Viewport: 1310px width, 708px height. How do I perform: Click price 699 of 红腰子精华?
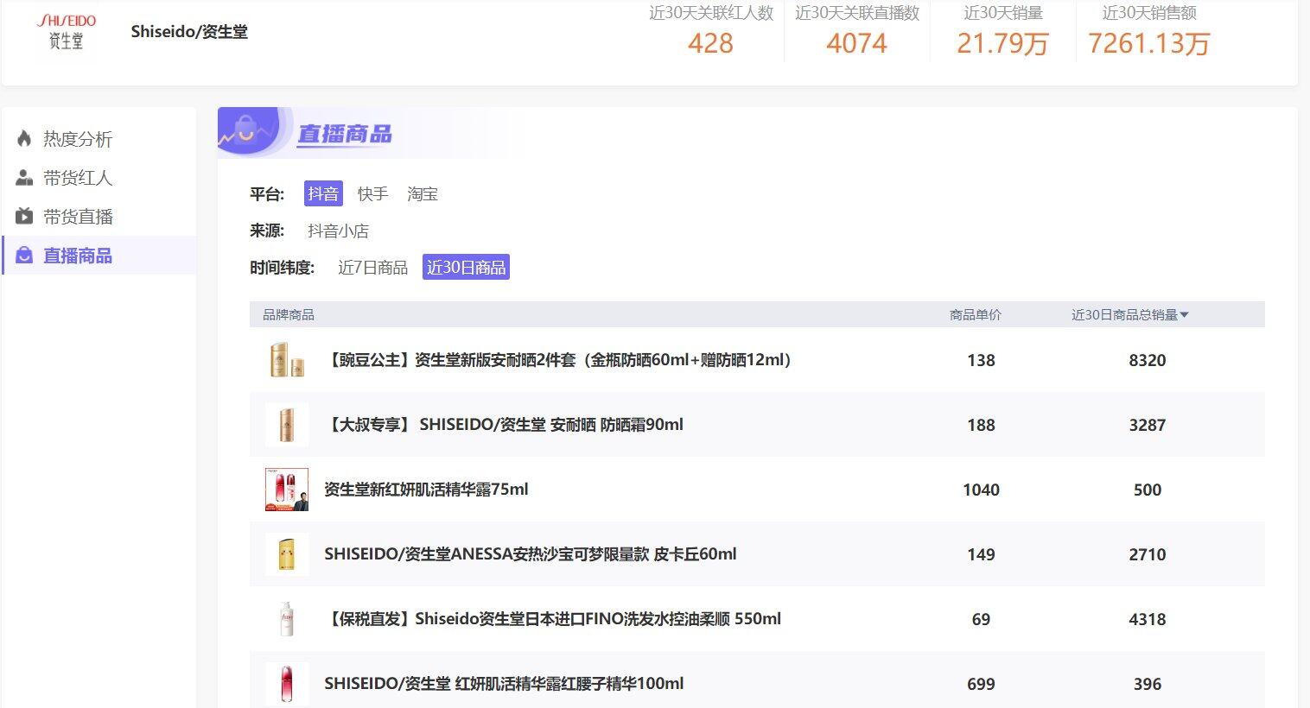[x=981, y=685]
